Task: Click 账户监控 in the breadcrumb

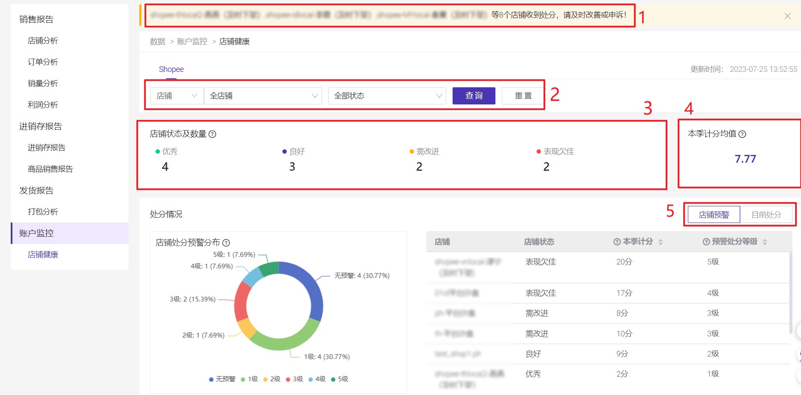Action: [192, 42]
